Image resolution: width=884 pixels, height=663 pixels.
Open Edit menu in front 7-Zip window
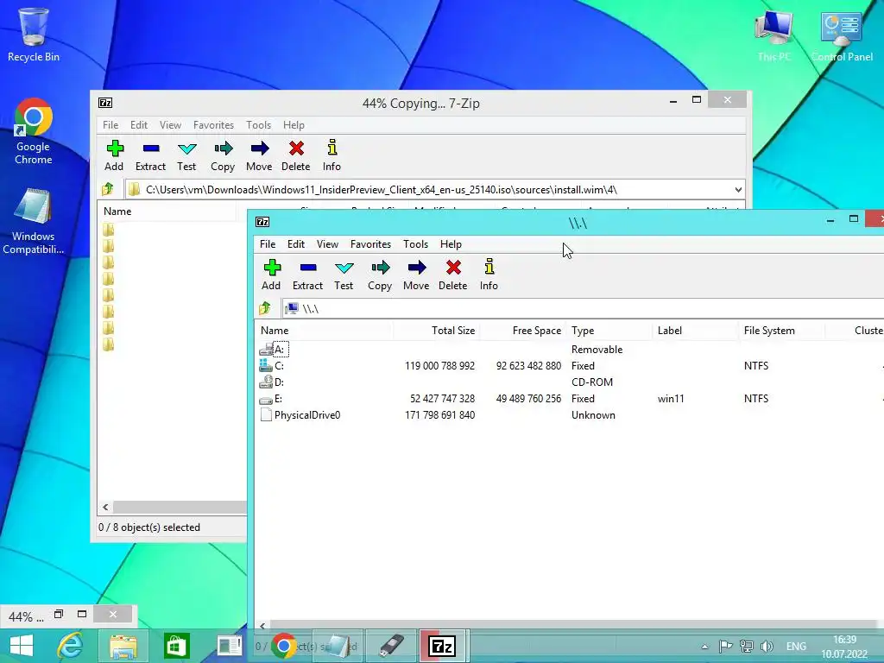(296, 244)
